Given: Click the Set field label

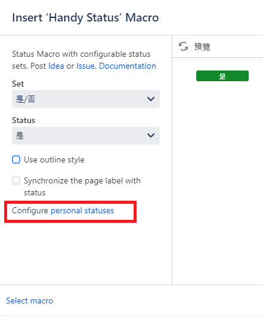Looking at the screenshot, I should tap(18, 84).
